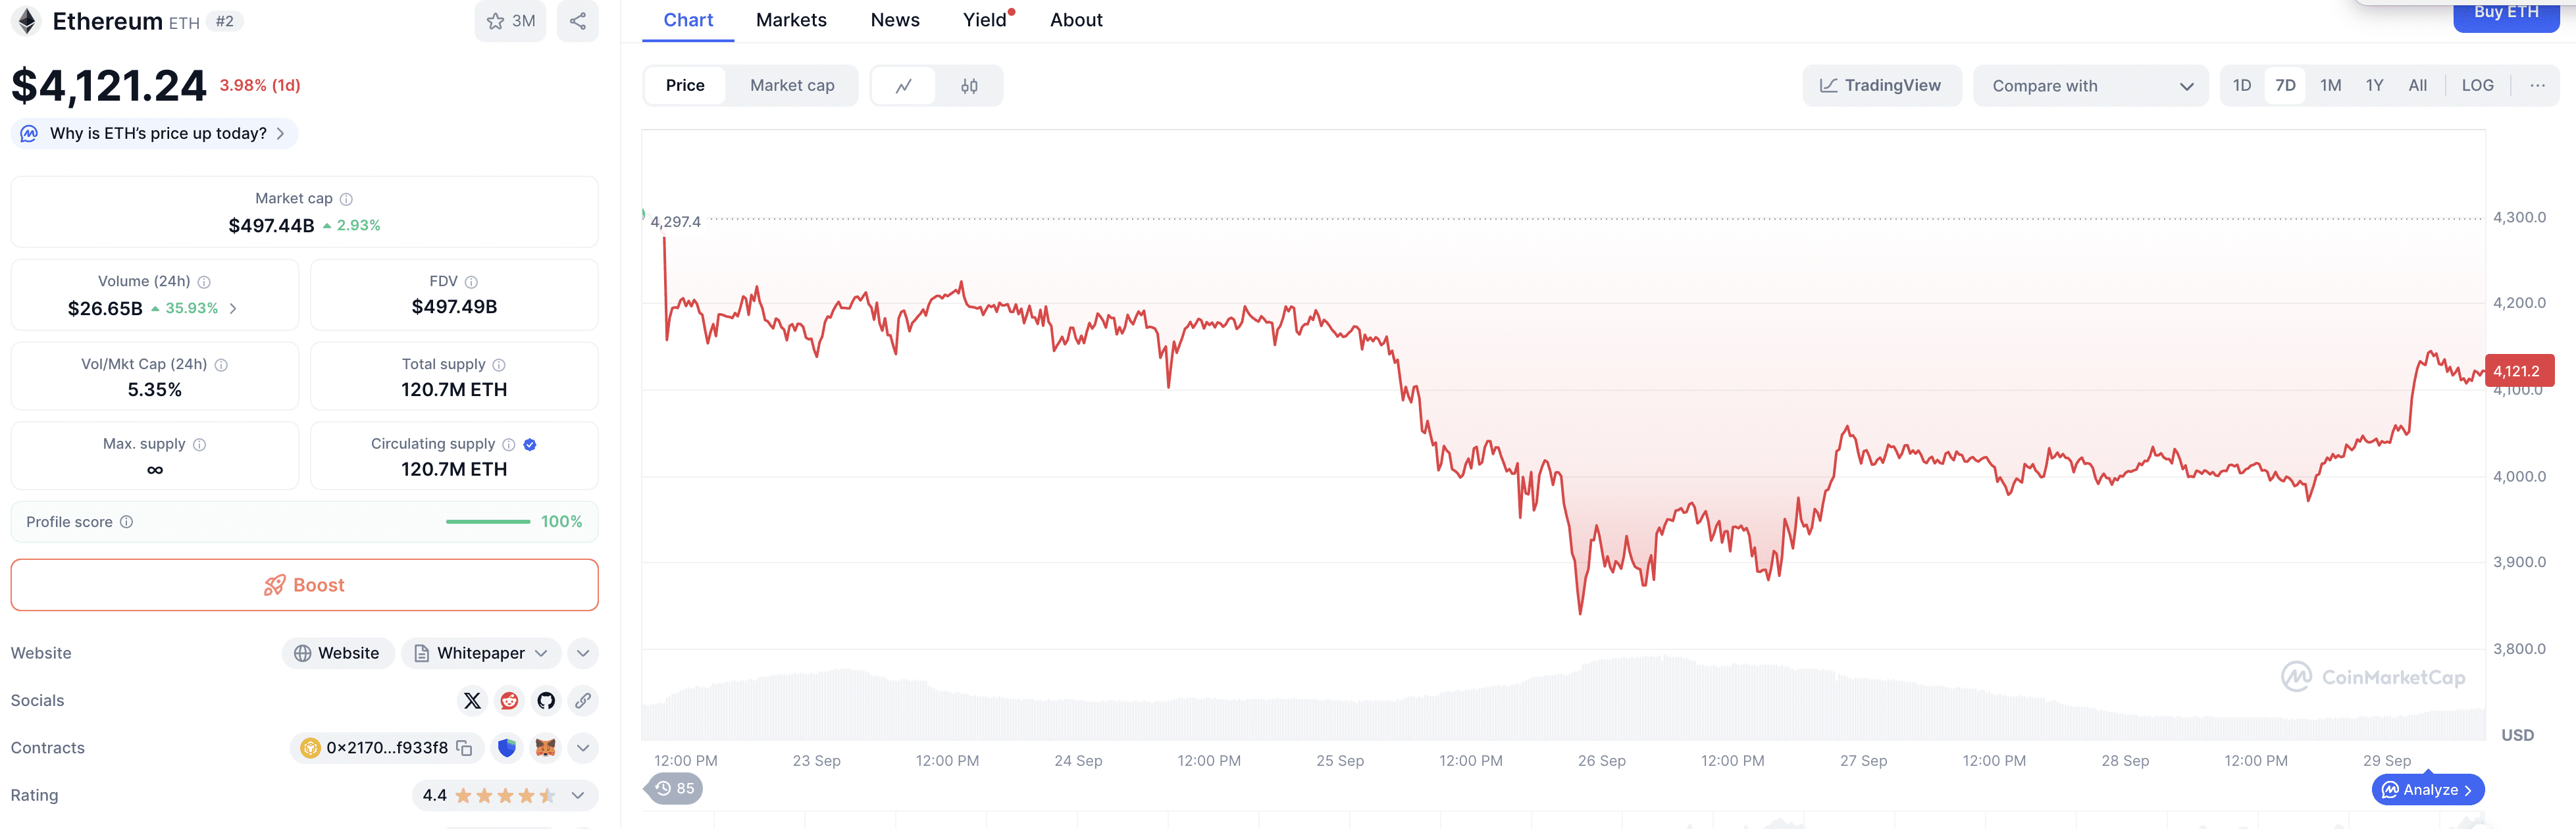Open Ethereum's GitHub social icon
The image size is (2576, 829).
[545, 700]
